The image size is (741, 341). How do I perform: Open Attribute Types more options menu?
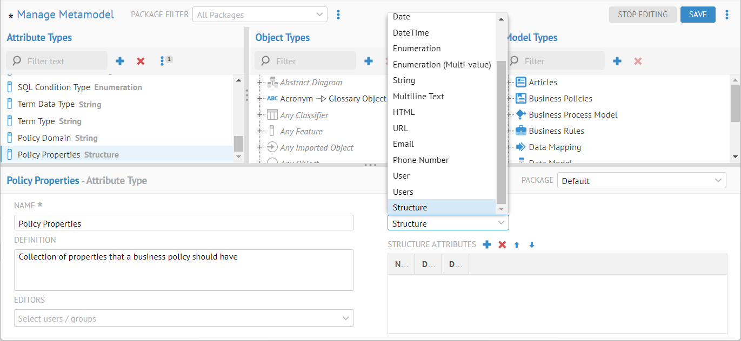(x=162, y=62)
